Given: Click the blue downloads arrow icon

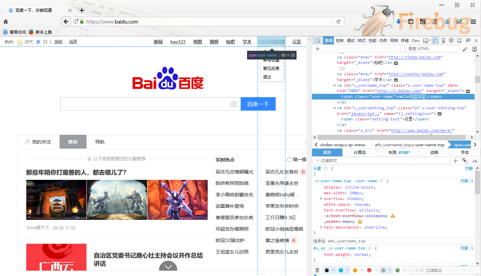Looking at the screenshot, I should (399, 22).
